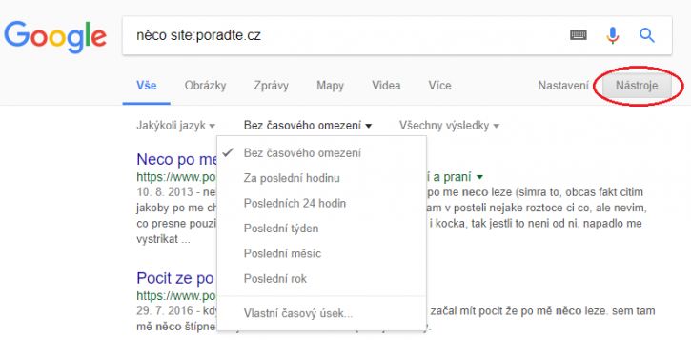The image size is (691, 358).
Task: Click the virtual keyboard icon in search box
Action: (579, 35)
